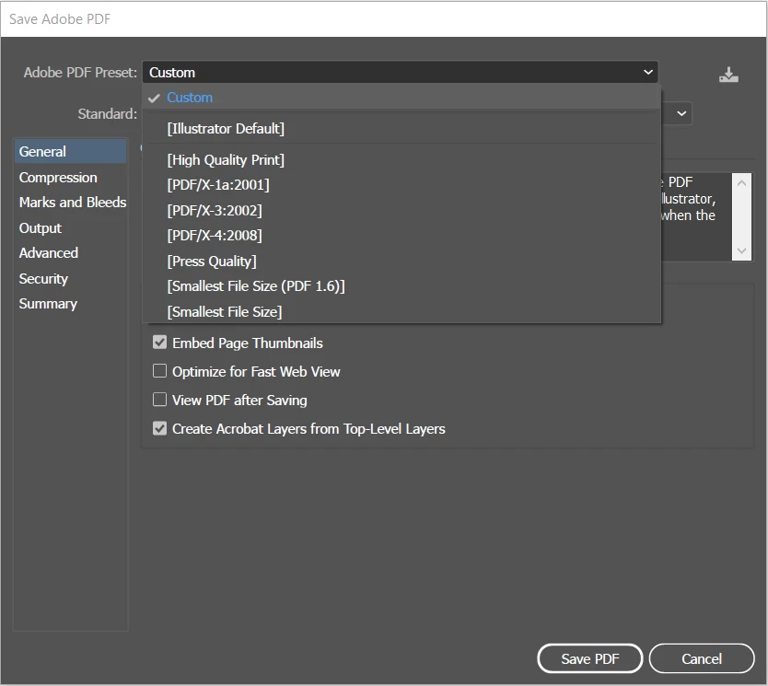This screenshot has height=686, width=768.
Task: Pick [Smallest File Size (PDF 1.6)] preset
Action: click(401, 286)
